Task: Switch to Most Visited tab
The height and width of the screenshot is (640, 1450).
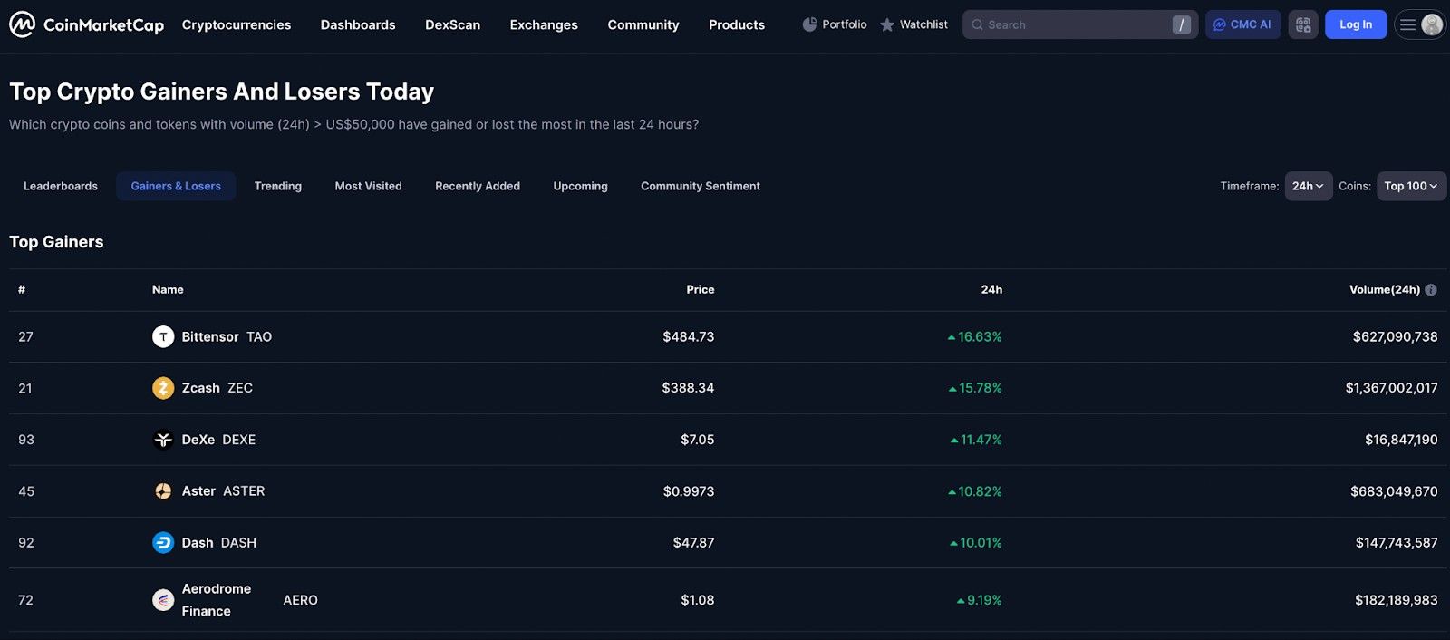Action: (x=368, y=186)
